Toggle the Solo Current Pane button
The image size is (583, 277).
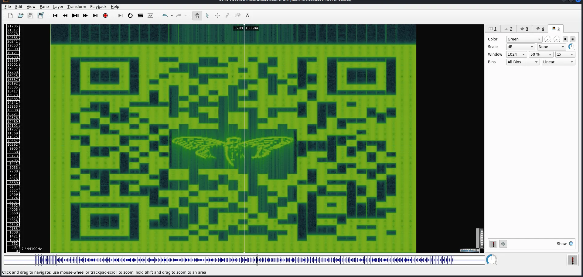click(140, 16)
